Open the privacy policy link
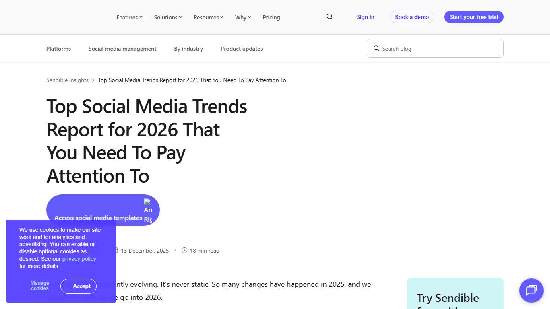The width and height of the screenshot is (550, 309). [79, 259]
